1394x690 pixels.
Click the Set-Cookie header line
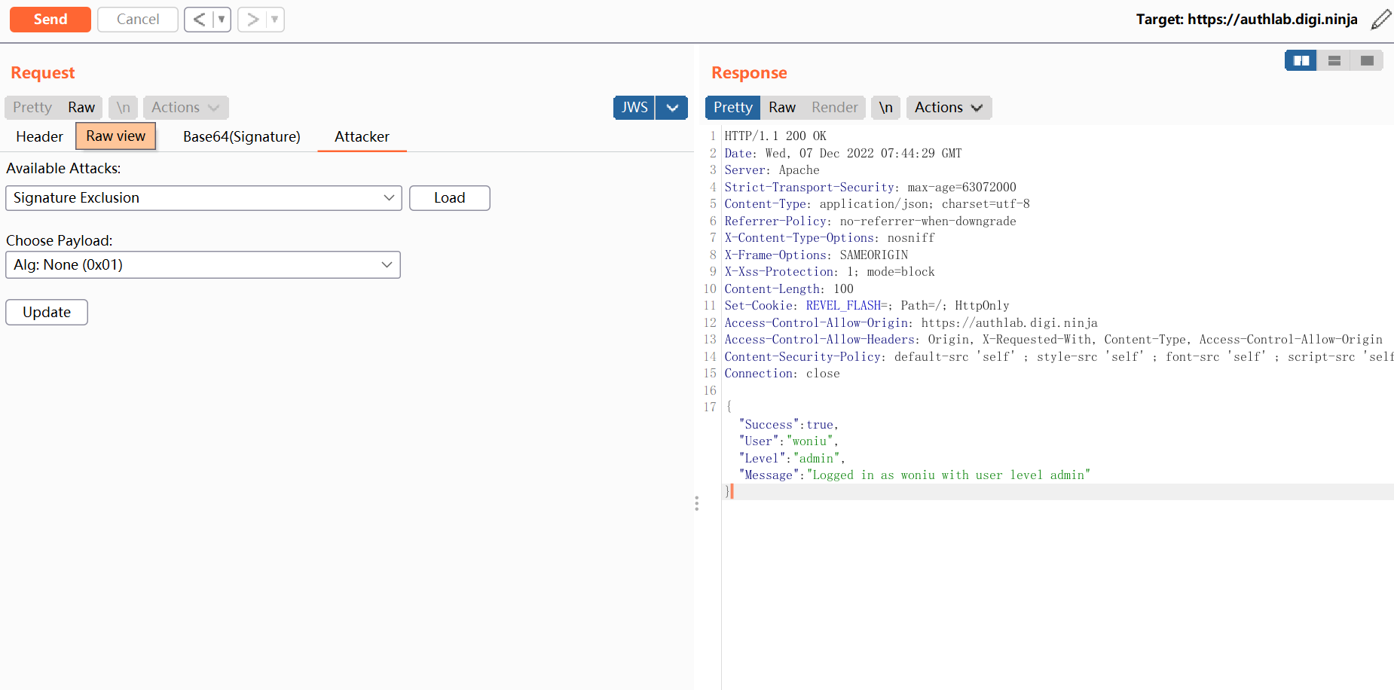(867, 306)
